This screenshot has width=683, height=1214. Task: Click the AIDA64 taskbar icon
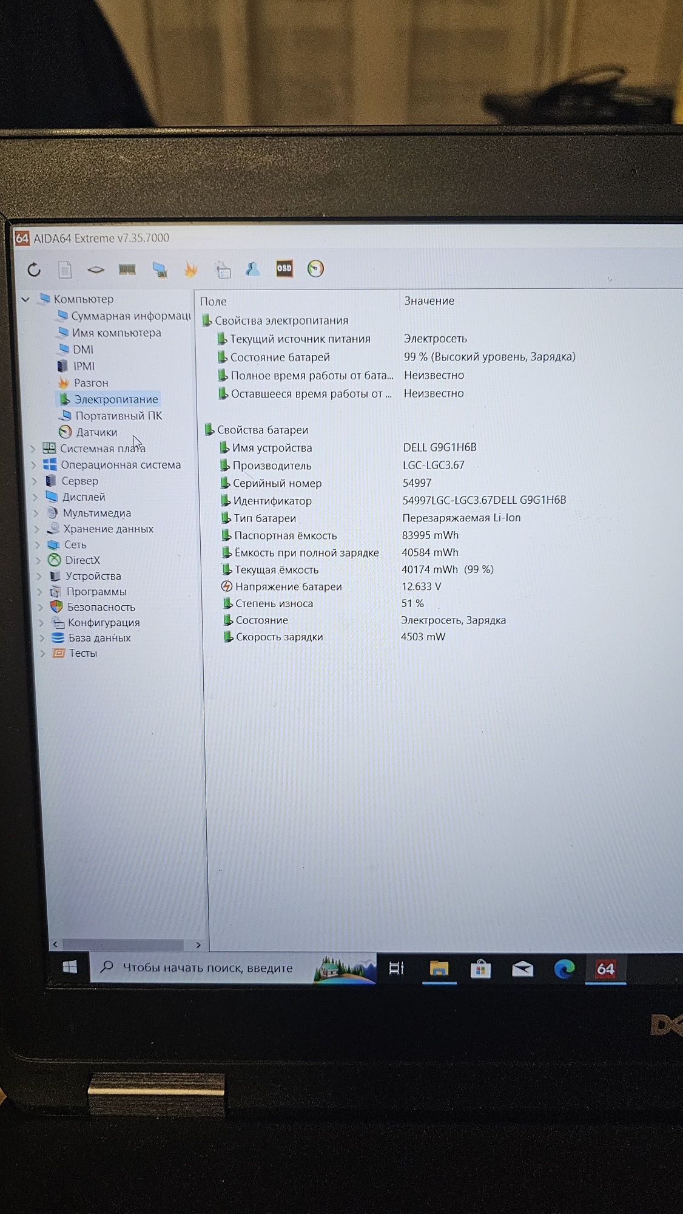(605, 969)
